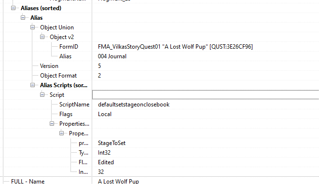Collapse the Properties... node under Flags

52,124
